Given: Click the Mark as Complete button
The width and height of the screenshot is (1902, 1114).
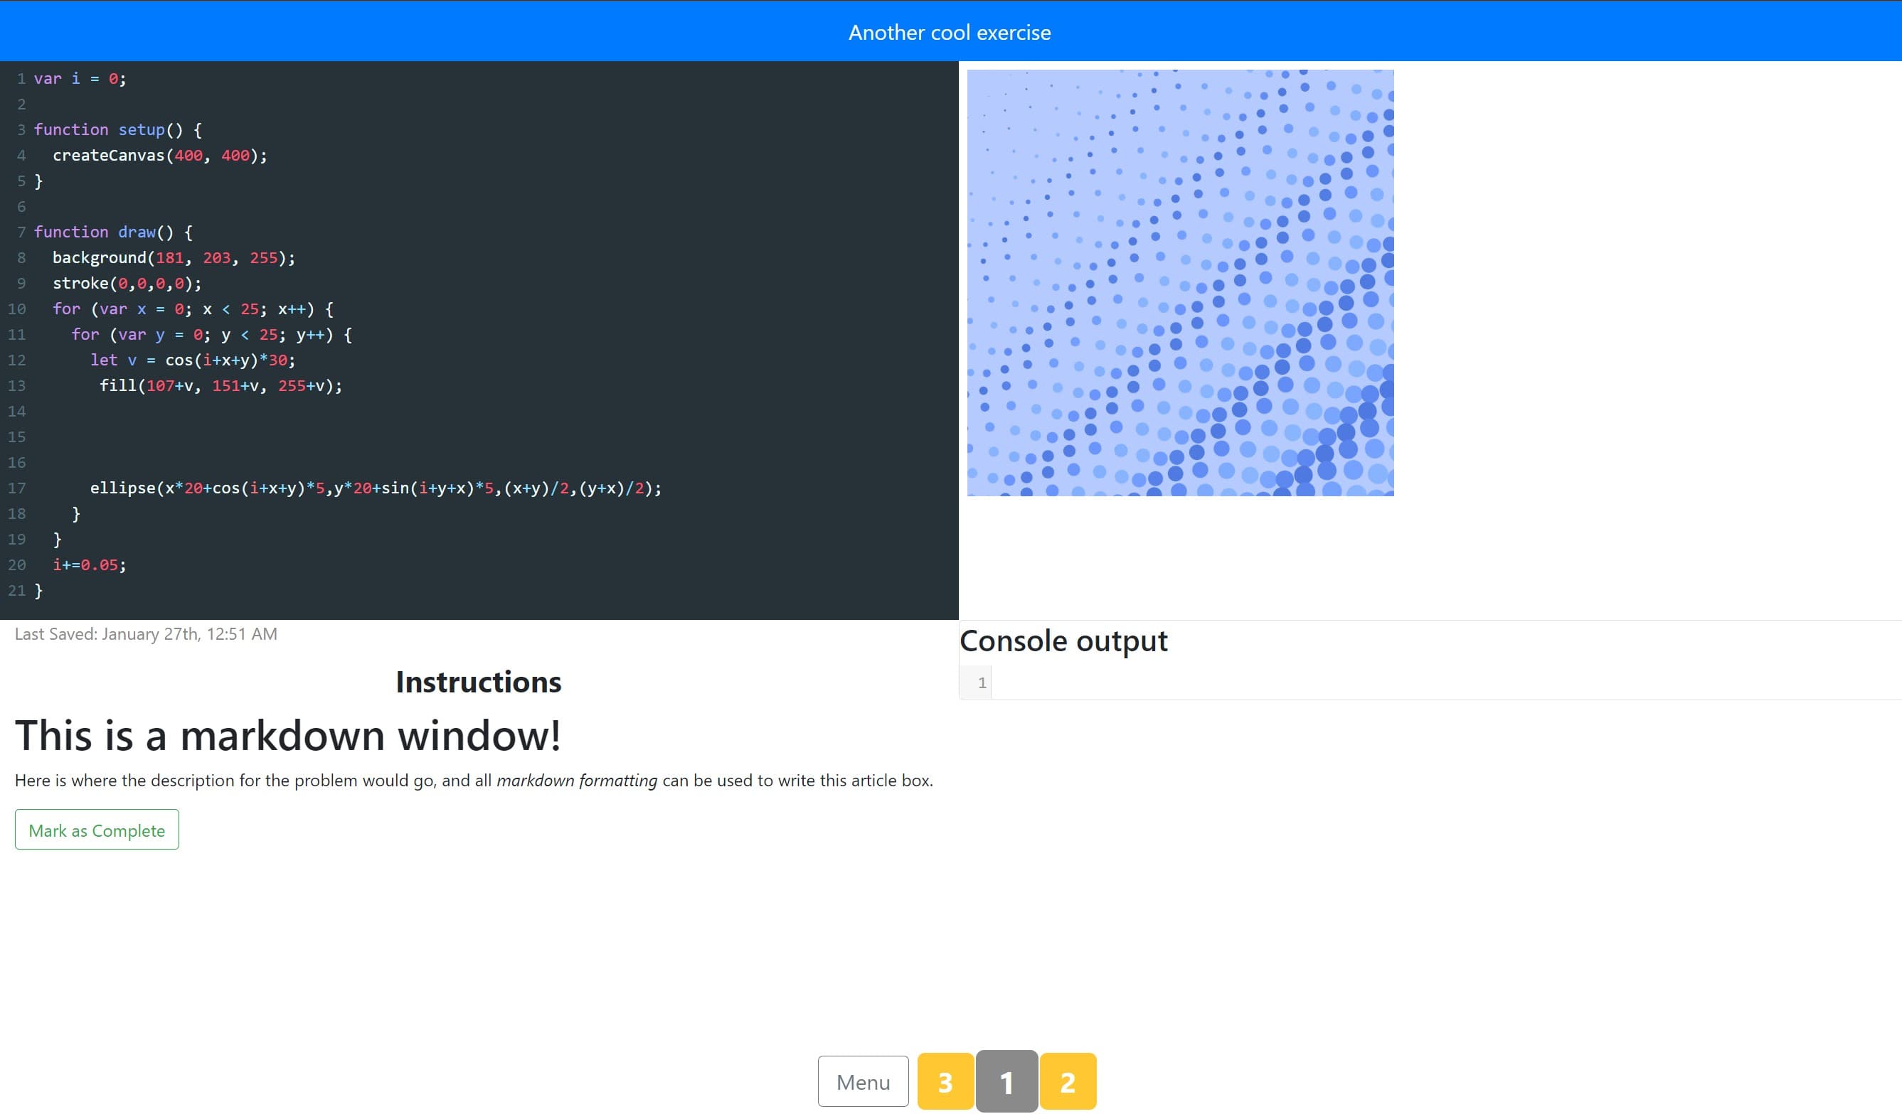Looking at the screenshot, I should pyautogui.click(x=97, y=830).
